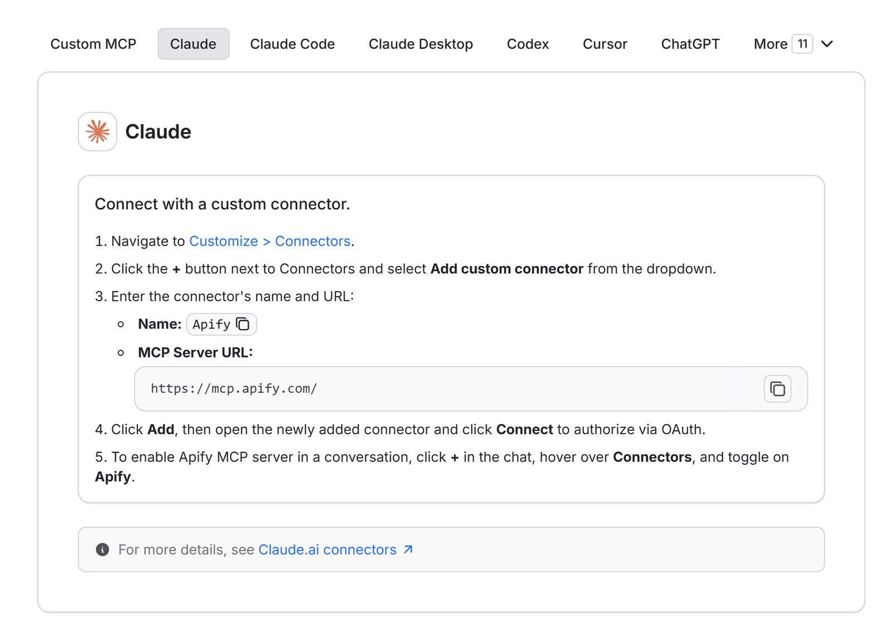893x617 pixels.
Task: Click the 'Connect with a custom connector.' heading
Action: pos(223,204)
